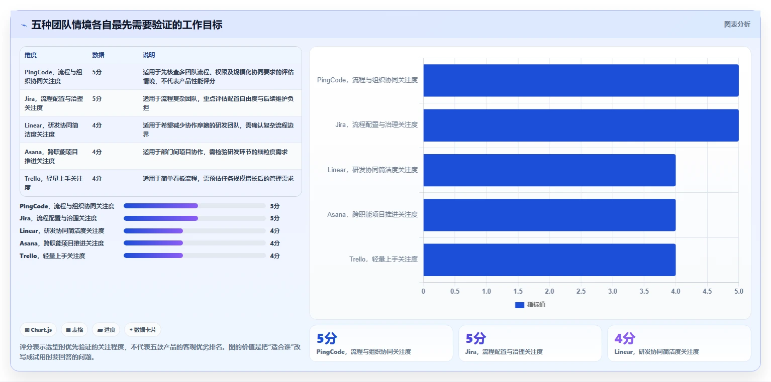Click the 5.0 x-axis tick label

[x=738, y=291]
